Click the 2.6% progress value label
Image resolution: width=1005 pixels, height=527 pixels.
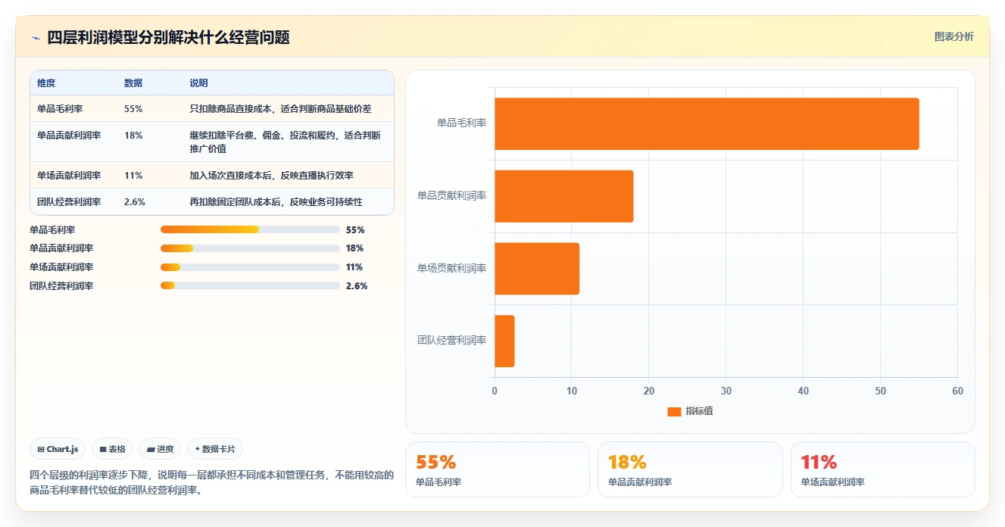(357, 285)
